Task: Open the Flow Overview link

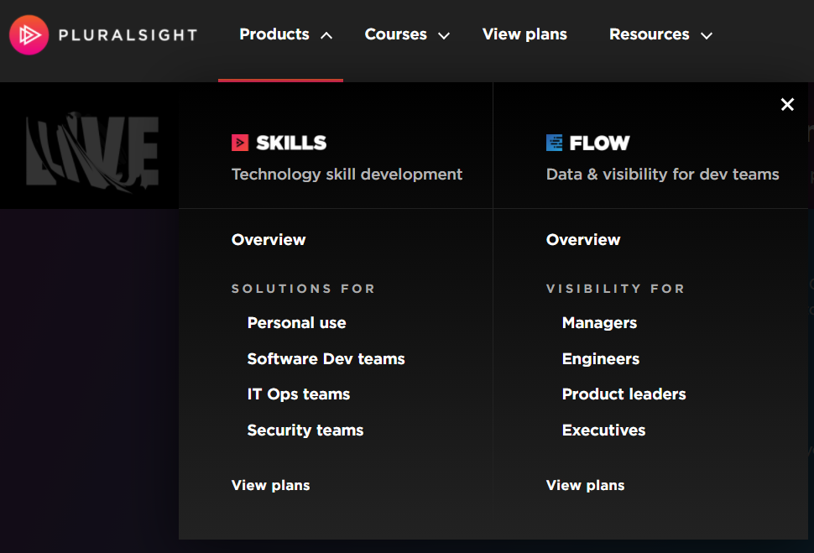Action: (x=583, y=240)
